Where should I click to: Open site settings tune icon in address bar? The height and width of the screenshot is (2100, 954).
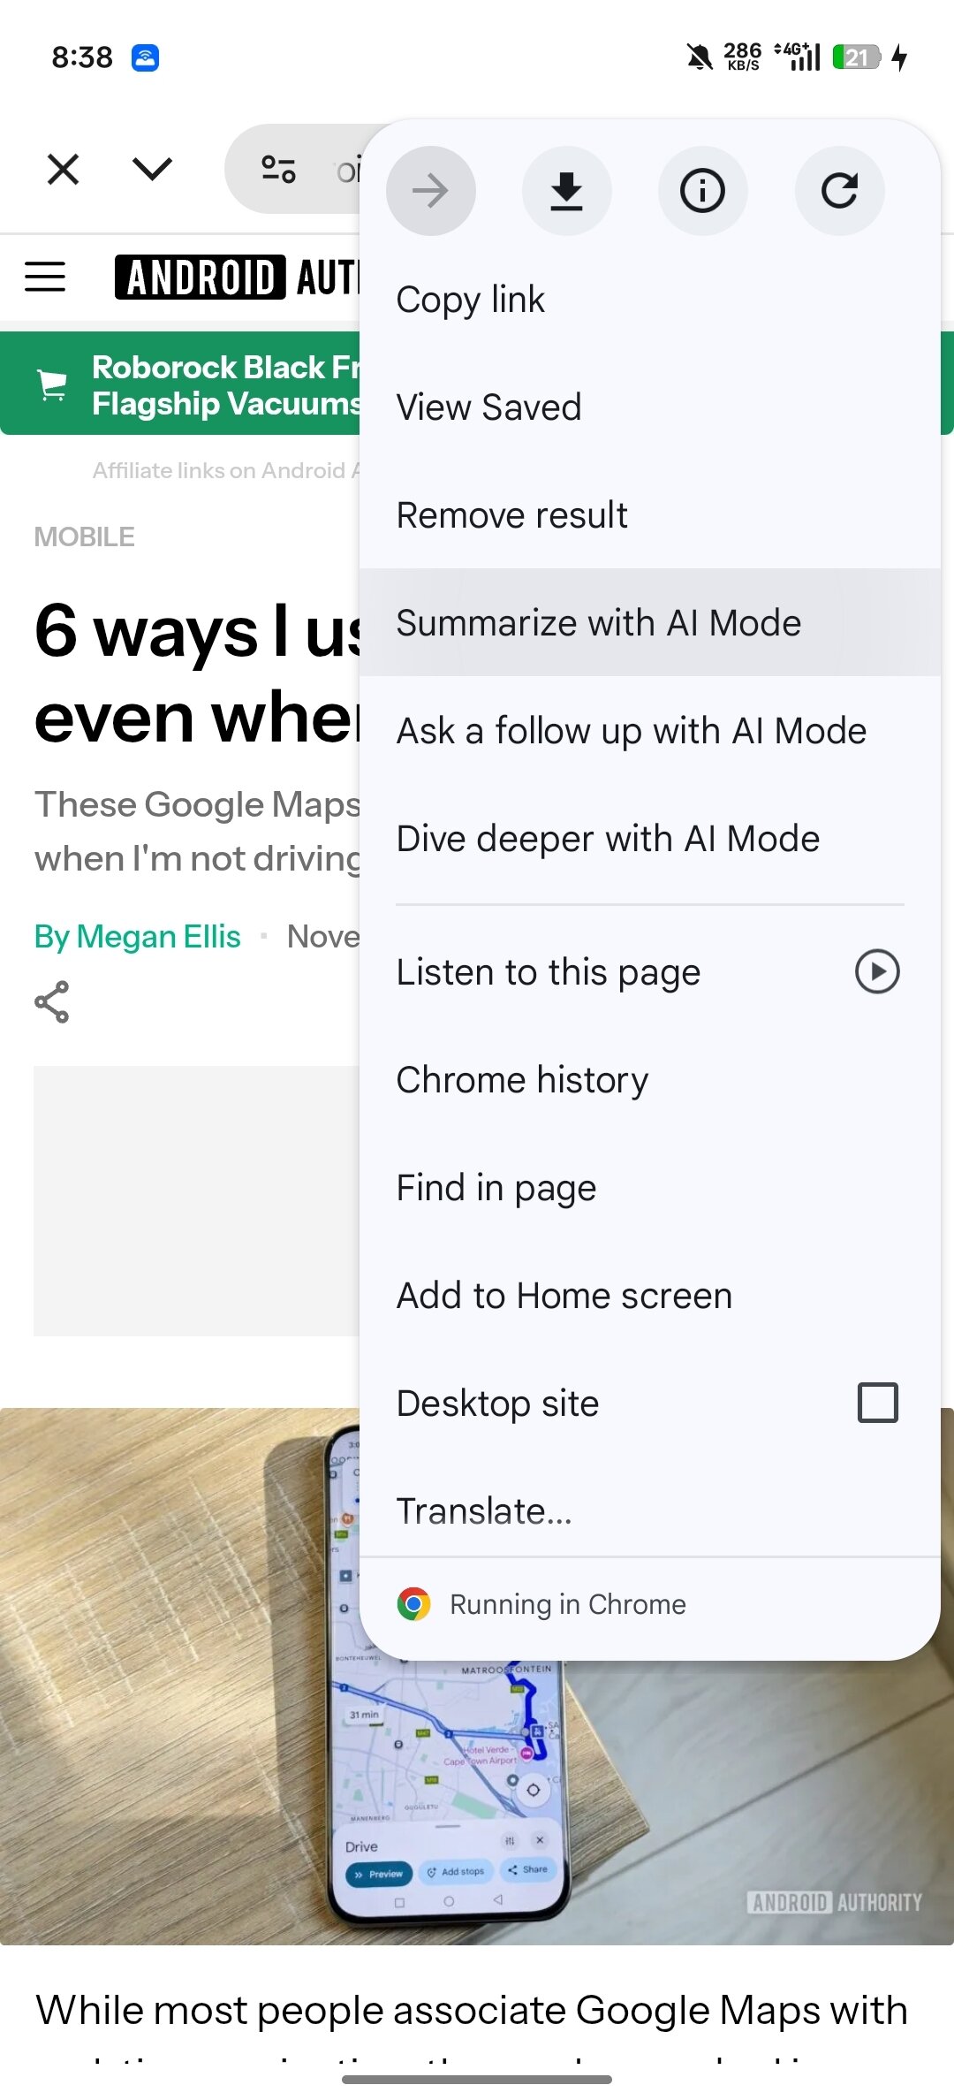tap(278, 169)
